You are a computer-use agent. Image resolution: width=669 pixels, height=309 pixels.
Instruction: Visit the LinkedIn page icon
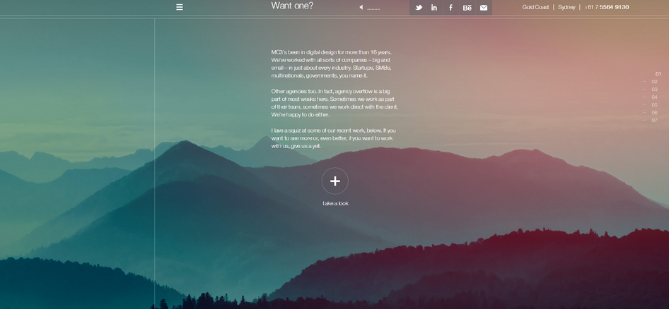point(434,8)
